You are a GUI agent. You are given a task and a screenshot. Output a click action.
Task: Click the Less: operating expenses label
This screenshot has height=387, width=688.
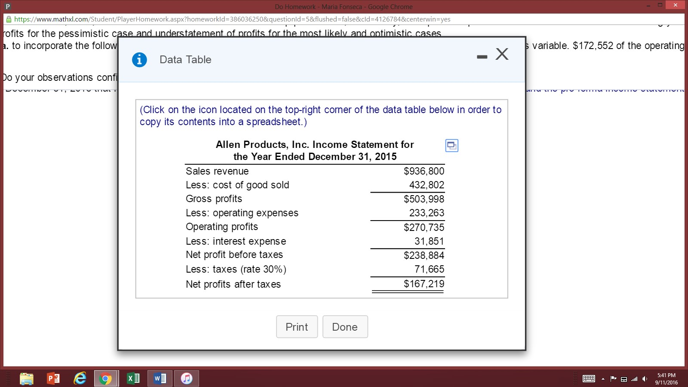(242, 213)
